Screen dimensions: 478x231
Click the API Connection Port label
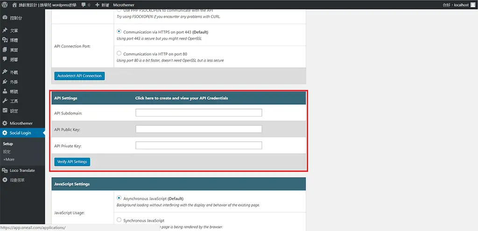72,46
